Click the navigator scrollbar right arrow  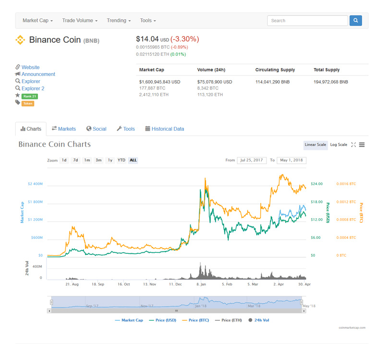304,310
